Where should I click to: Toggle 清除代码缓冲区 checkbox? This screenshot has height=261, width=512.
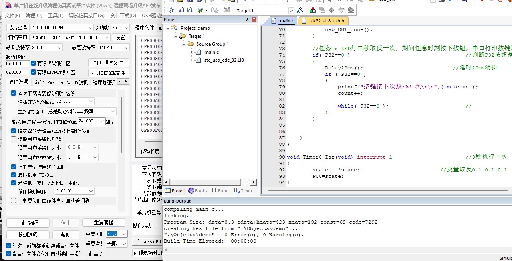click(33, 63)
